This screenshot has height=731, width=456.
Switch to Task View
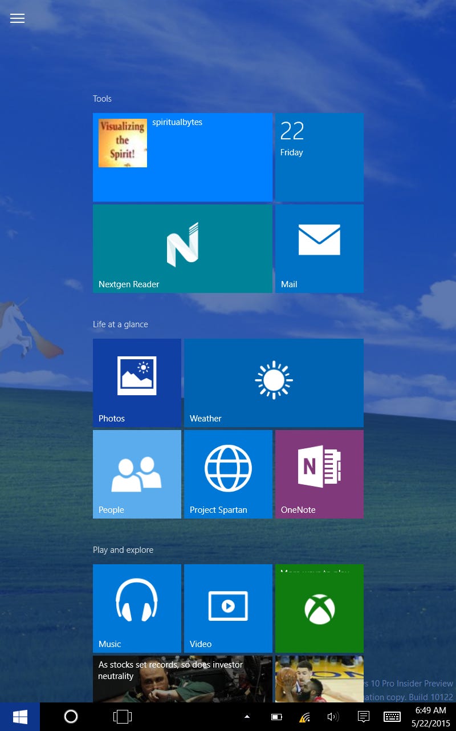tap(122, 716)
